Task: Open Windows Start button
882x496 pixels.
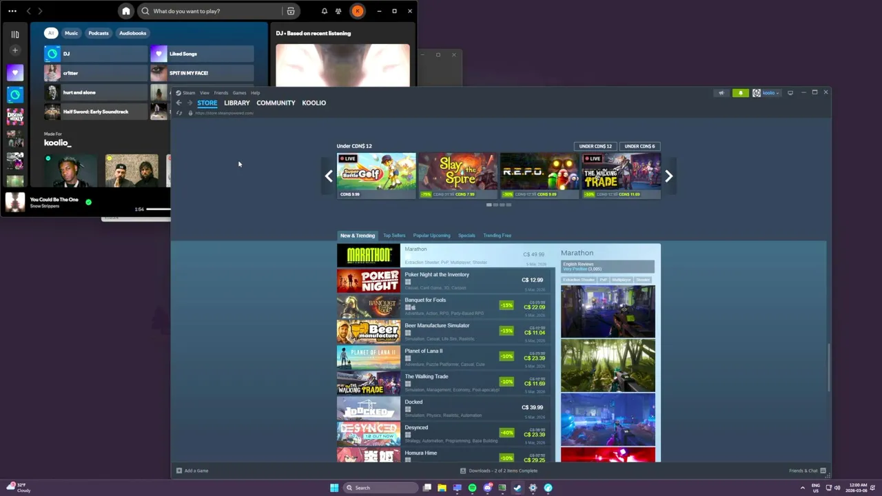Action: click(x=334, y=488)
